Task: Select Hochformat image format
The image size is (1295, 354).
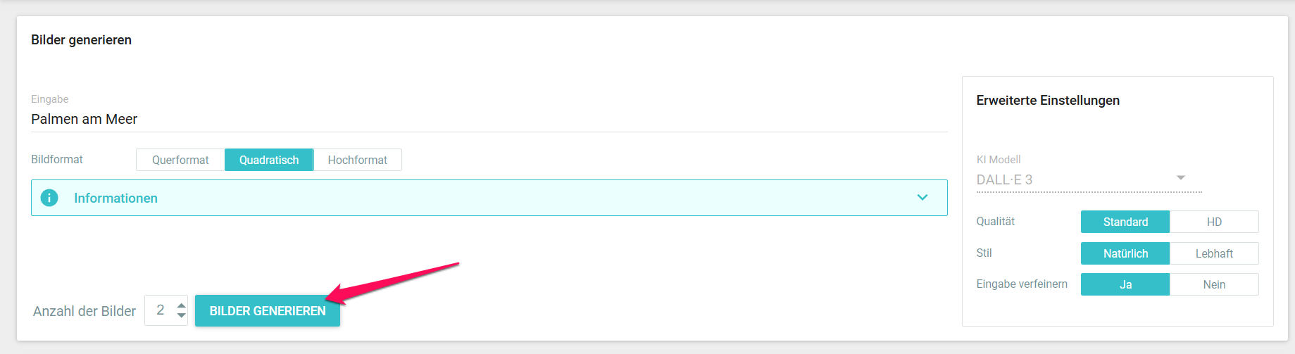Action: point(358,160)
